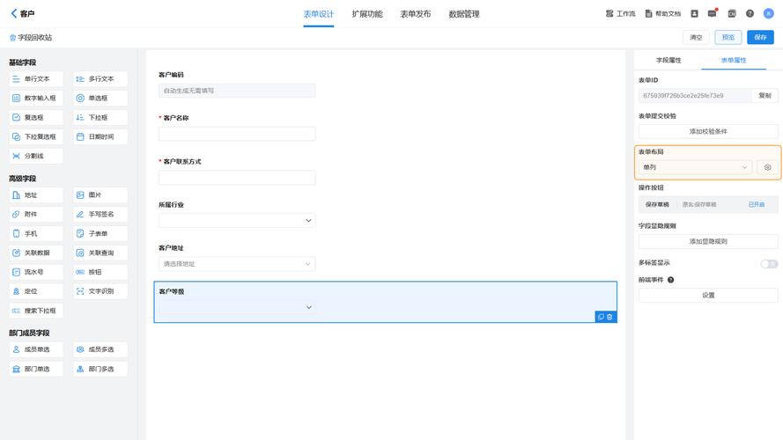
Task: Copy the selected 客户等级 field
Action: click(601, 317)
